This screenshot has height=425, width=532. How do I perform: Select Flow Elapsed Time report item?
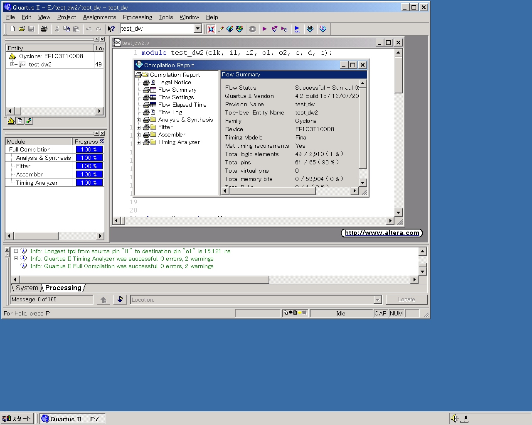(x=182, y=105)
